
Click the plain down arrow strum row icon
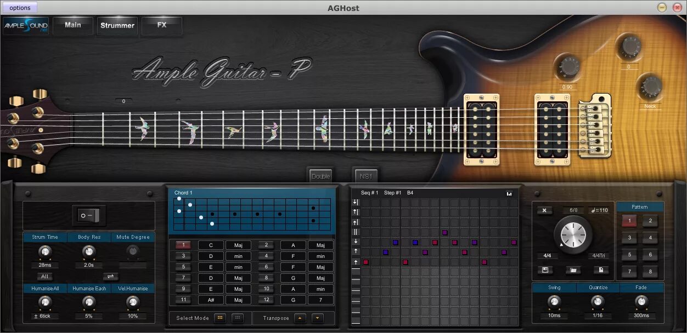pos(356,242)
